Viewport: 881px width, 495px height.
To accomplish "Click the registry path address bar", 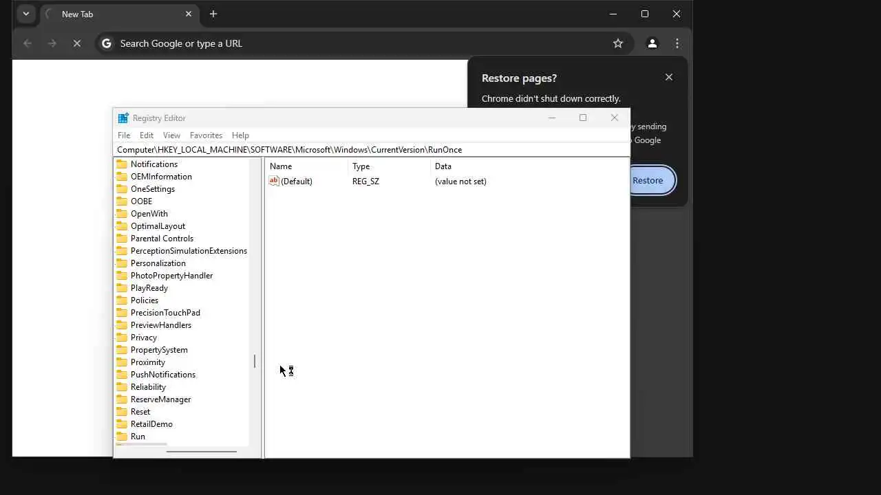I will pos(372,149).
